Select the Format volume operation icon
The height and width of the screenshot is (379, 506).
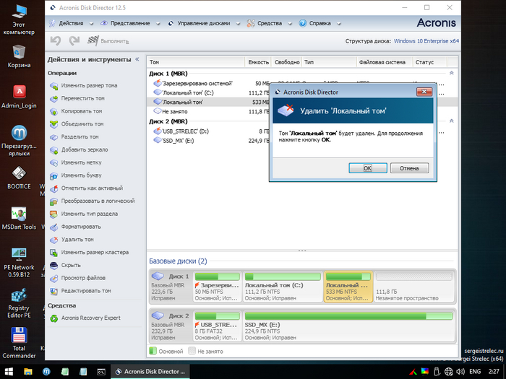pos(54,227)
